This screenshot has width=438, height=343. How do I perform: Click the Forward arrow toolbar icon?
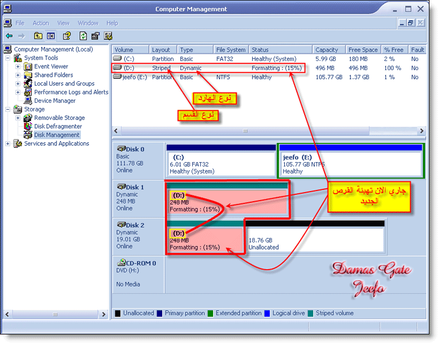point(21,36)
